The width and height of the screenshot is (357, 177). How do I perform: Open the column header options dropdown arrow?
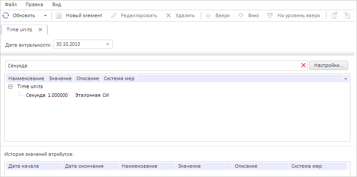pyautogui.click(x=345, y=79)
